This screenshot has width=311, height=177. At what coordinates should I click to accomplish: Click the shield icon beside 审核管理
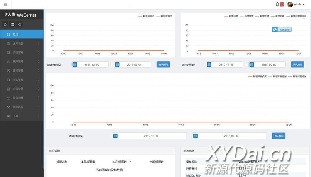click(8, 71)
